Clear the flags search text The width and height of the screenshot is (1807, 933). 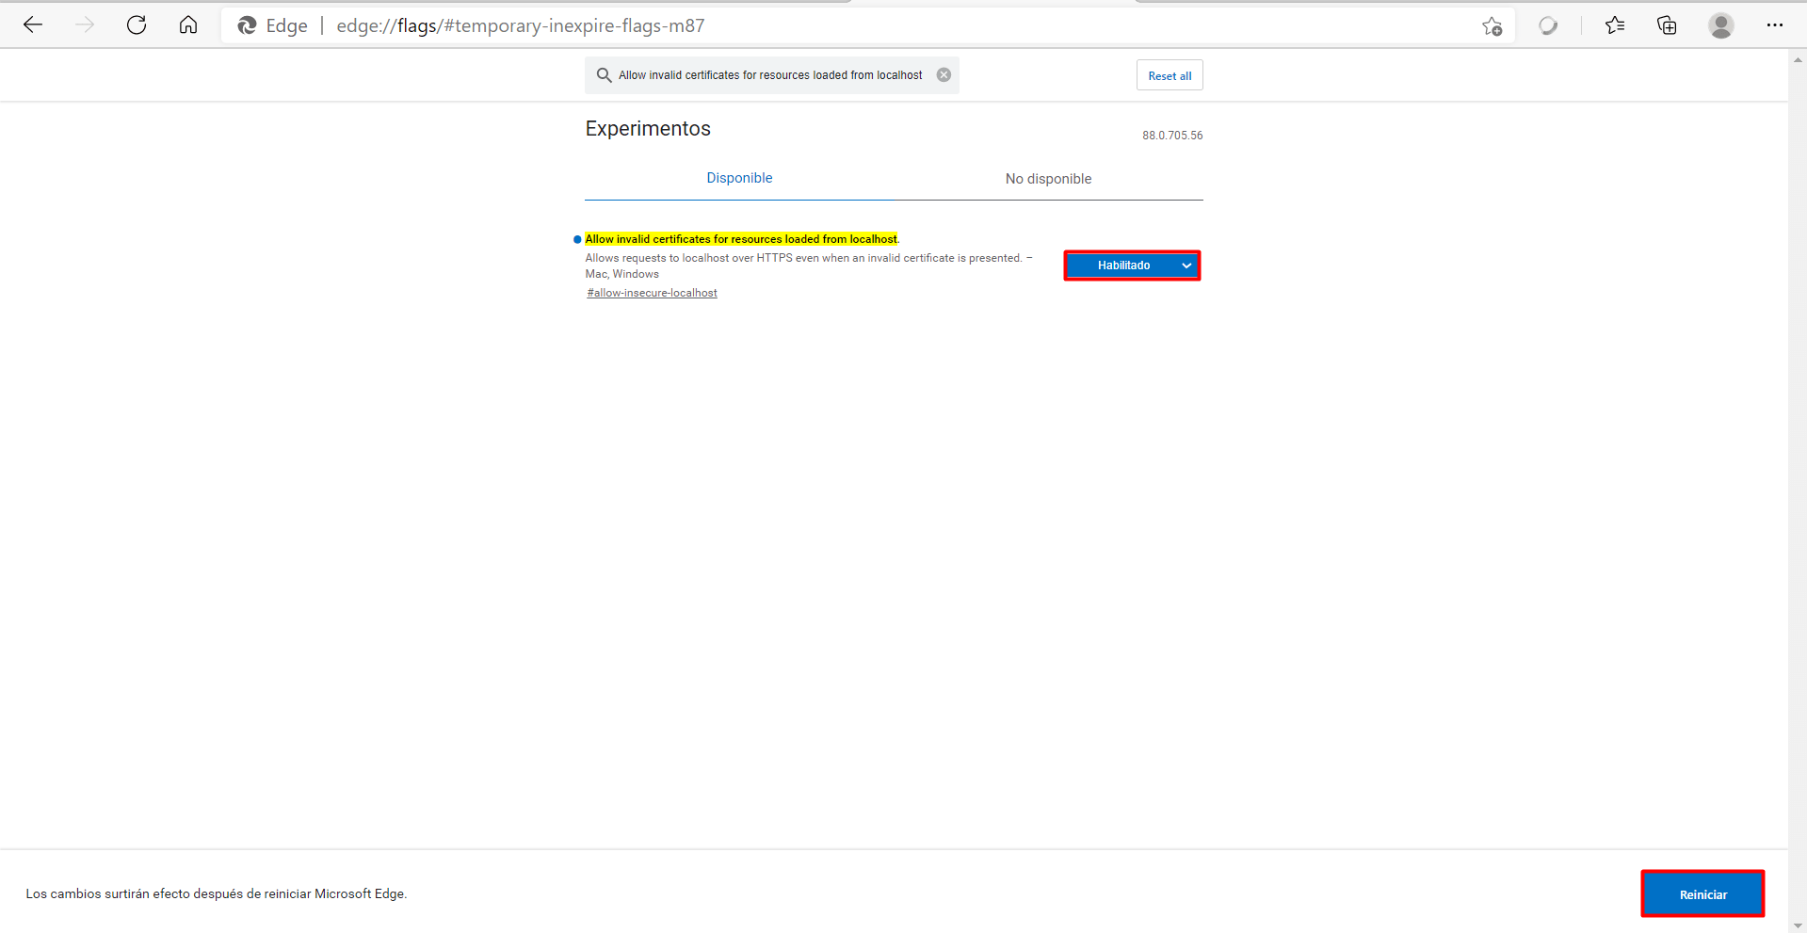point(944,75)
